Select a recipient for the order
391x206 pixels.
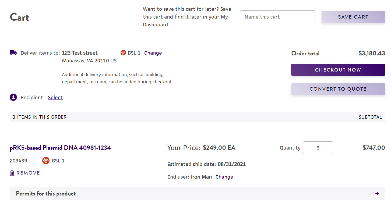(55, 98)
